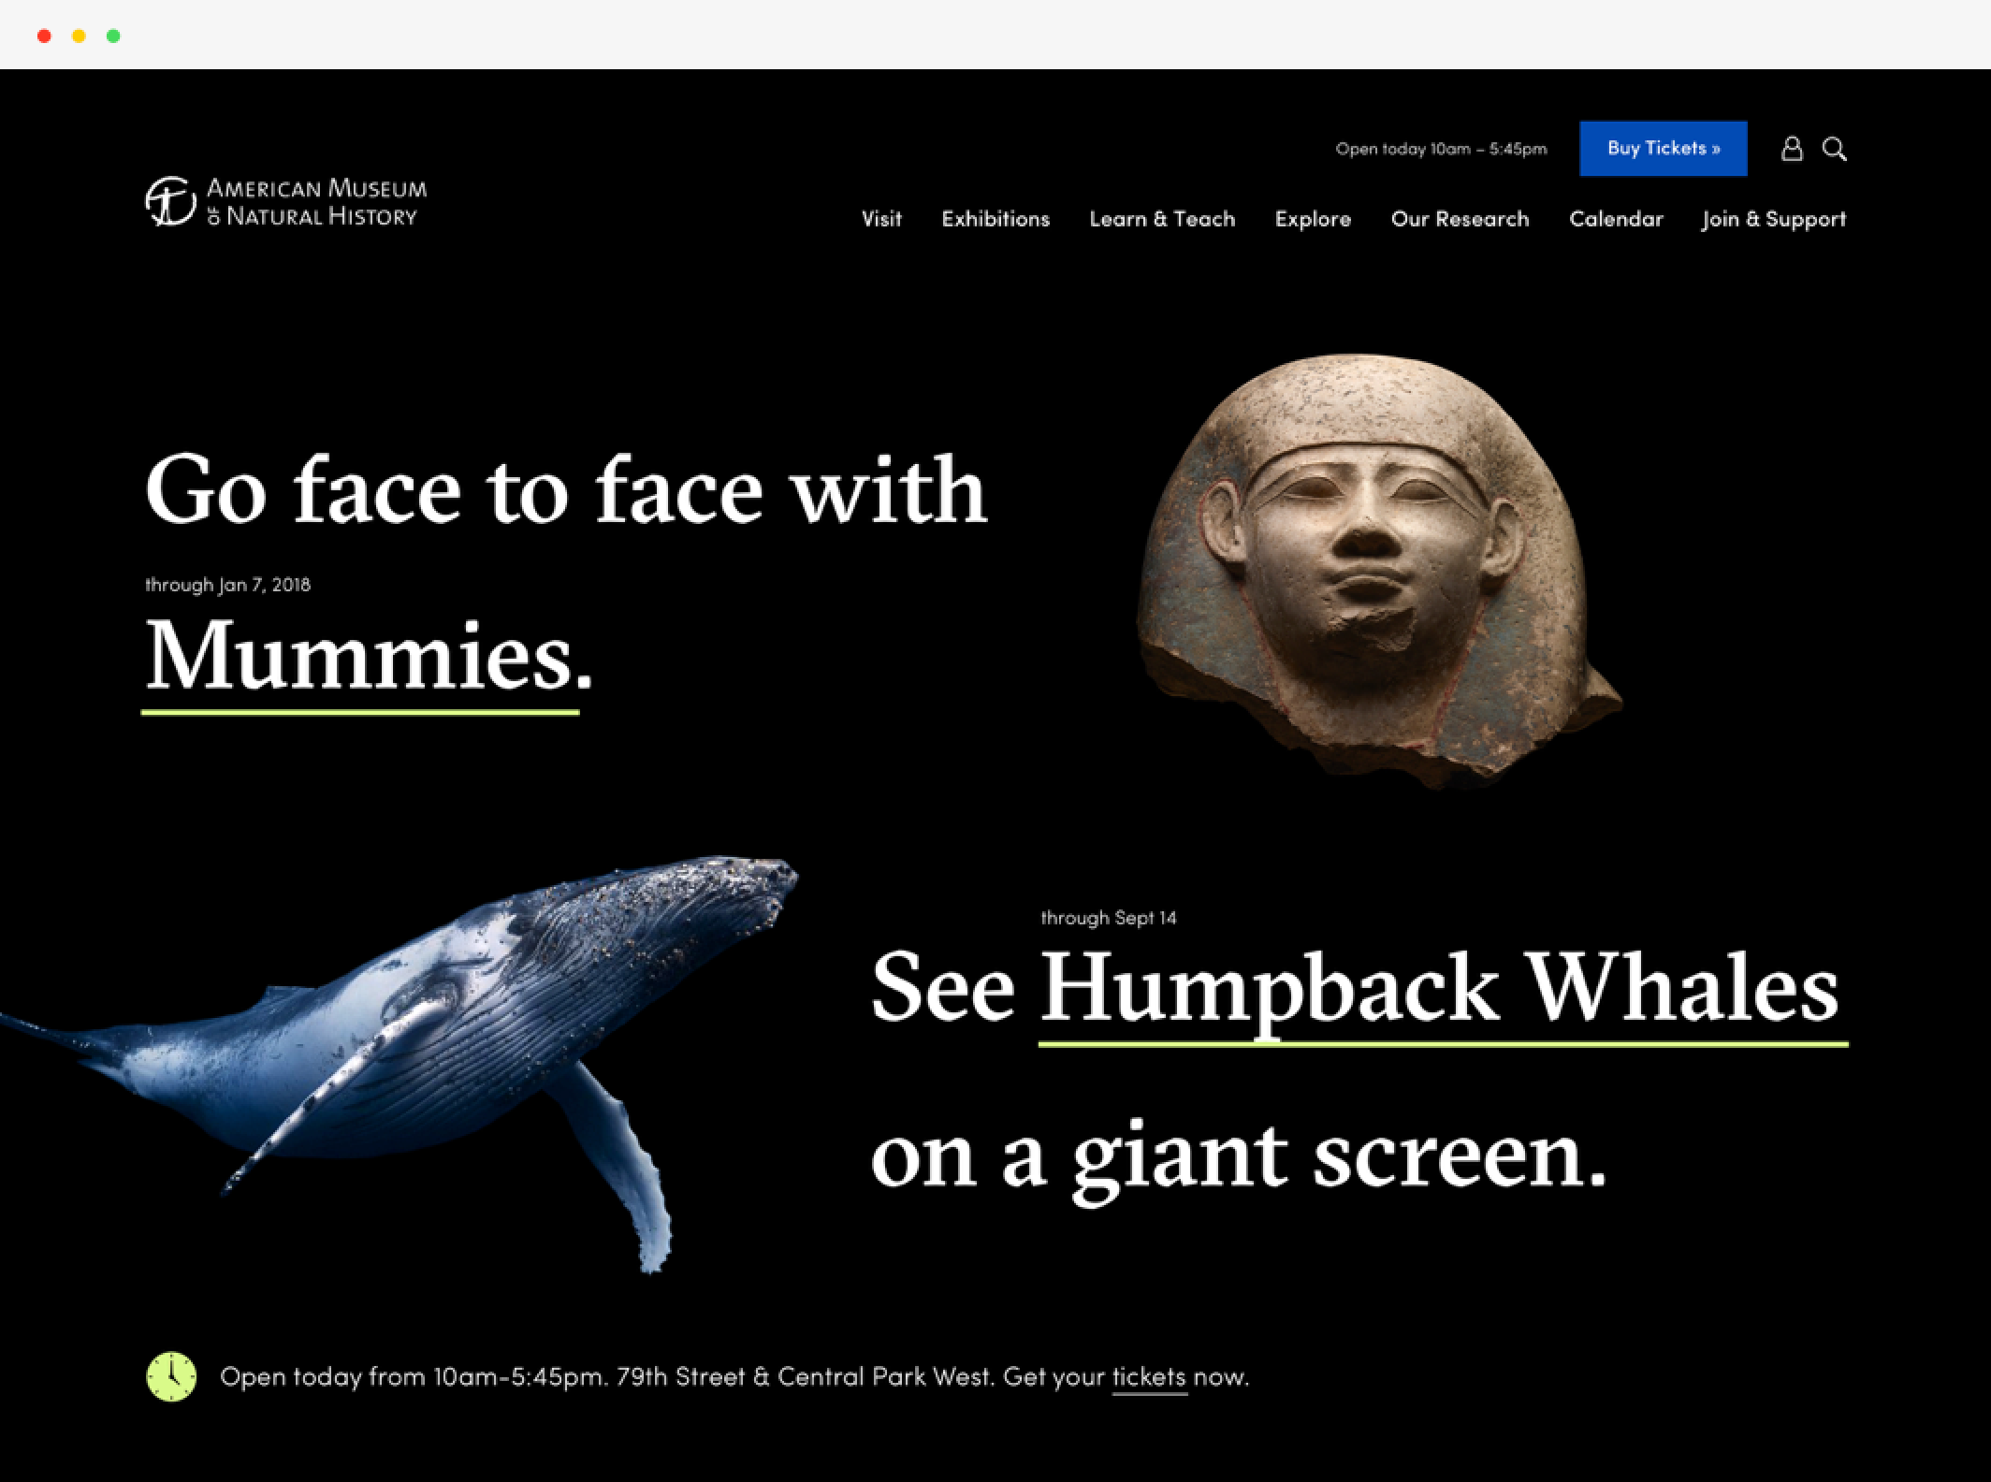Select Join & Support in navigation
Viewport: 1991px width, 1482px height.
1774,219
